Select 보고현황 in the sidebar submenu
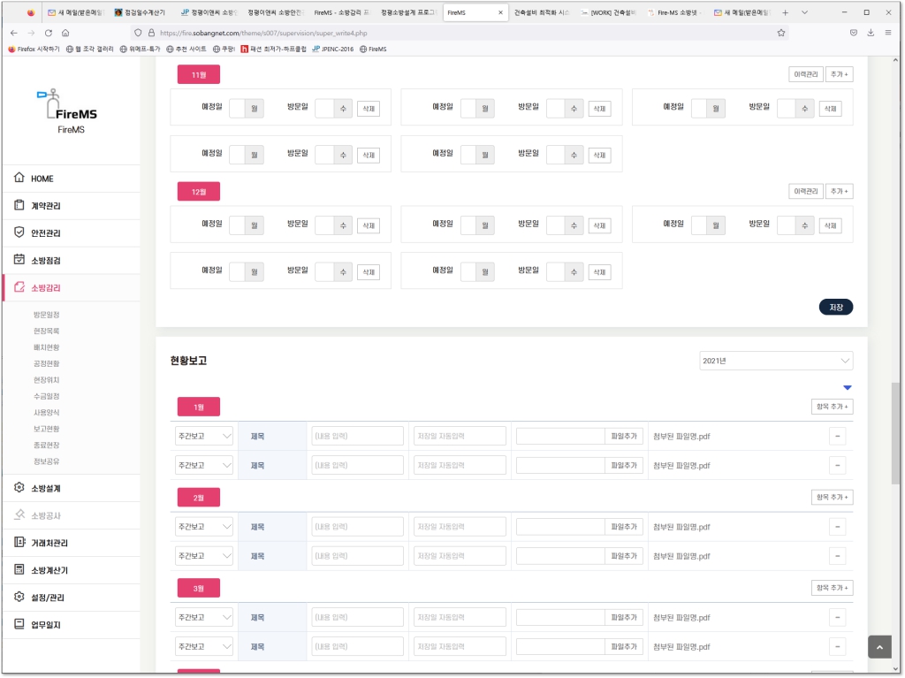This screenshot has height=678, width=905. click(47, 429)
